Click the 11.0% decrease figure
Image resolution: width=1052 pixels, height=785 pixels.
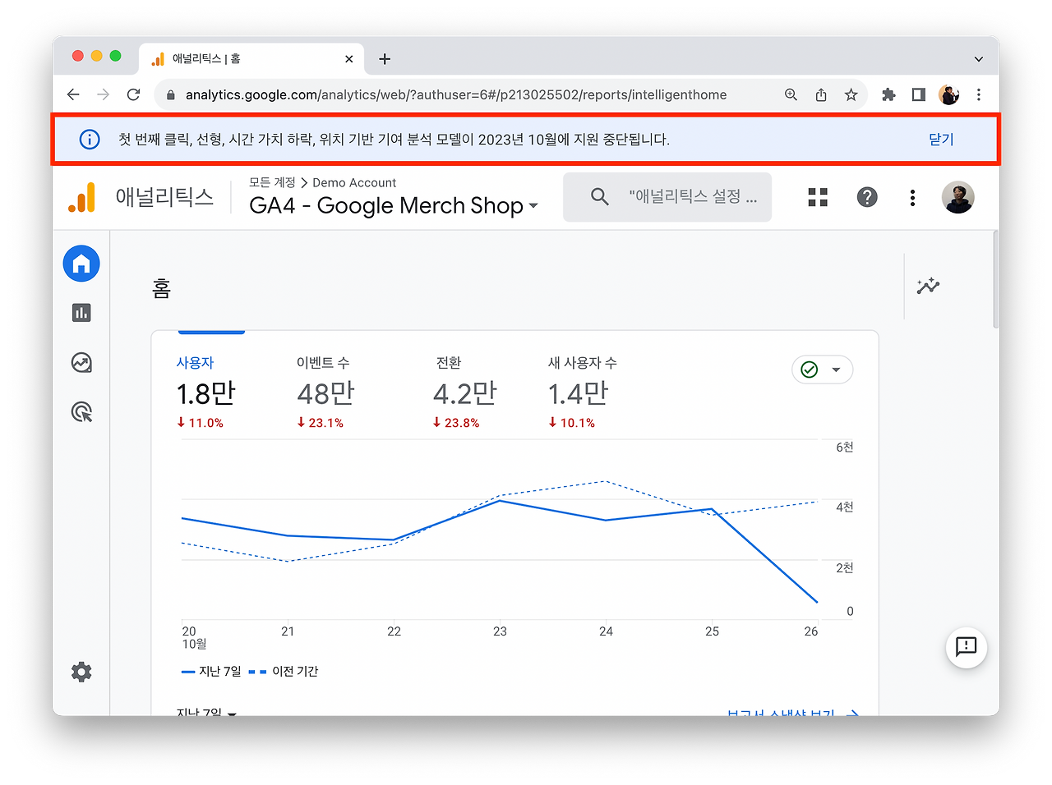[201, 423]
